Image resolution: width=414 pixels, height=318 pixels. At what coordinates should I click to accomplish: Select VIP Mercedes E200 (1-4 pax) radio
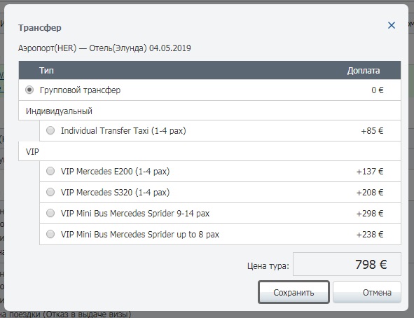coord(50,171)
